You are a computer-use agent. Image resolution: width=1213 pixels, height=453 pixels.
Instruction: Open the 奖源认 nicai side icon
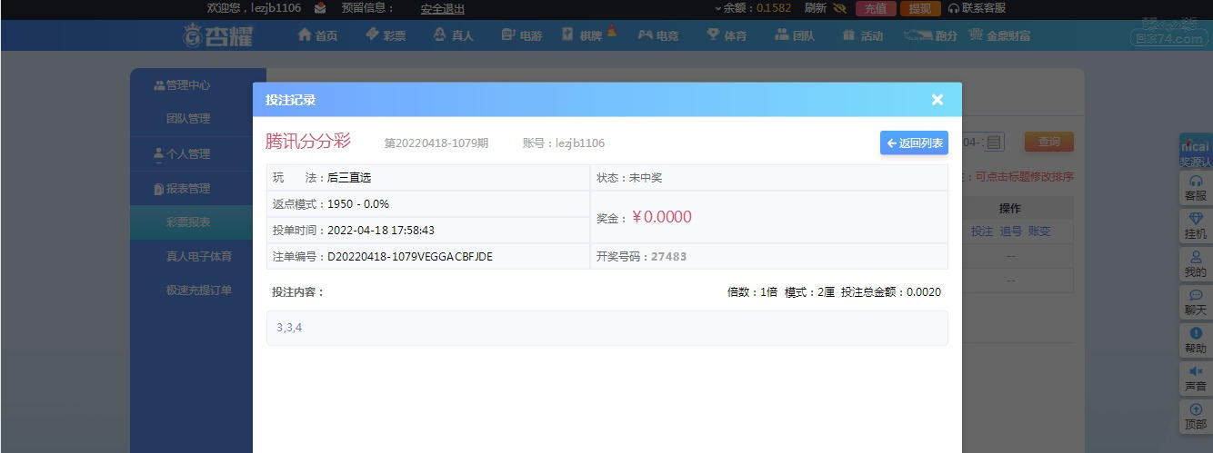[1195, 153]
